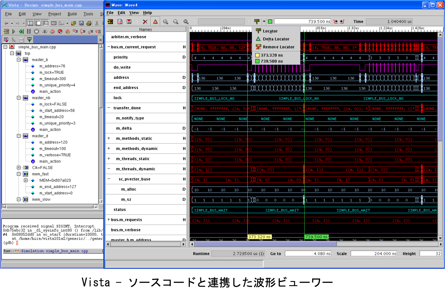Image resolution: width=445 pixels, height=288 pixels.
Task: Toggle the second panel layout button
Action: [38, 23]
